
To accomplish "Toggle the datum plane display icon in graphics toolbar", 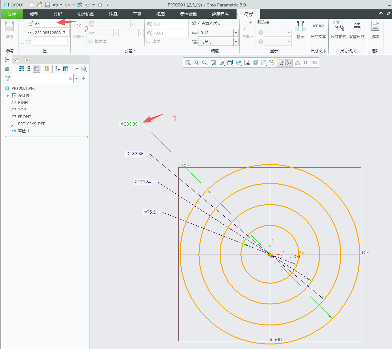I will coord(263,63).
